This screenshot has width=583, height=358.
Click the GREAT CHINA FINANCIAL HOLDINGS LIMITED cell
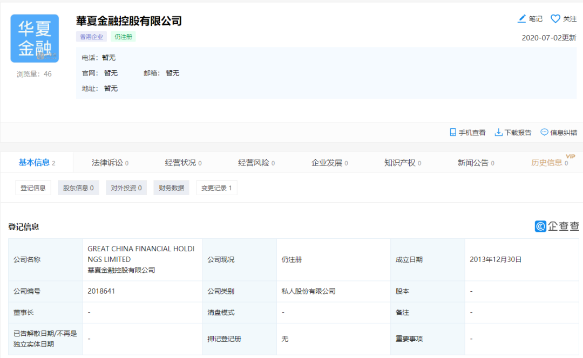click(x=143, y=259)
